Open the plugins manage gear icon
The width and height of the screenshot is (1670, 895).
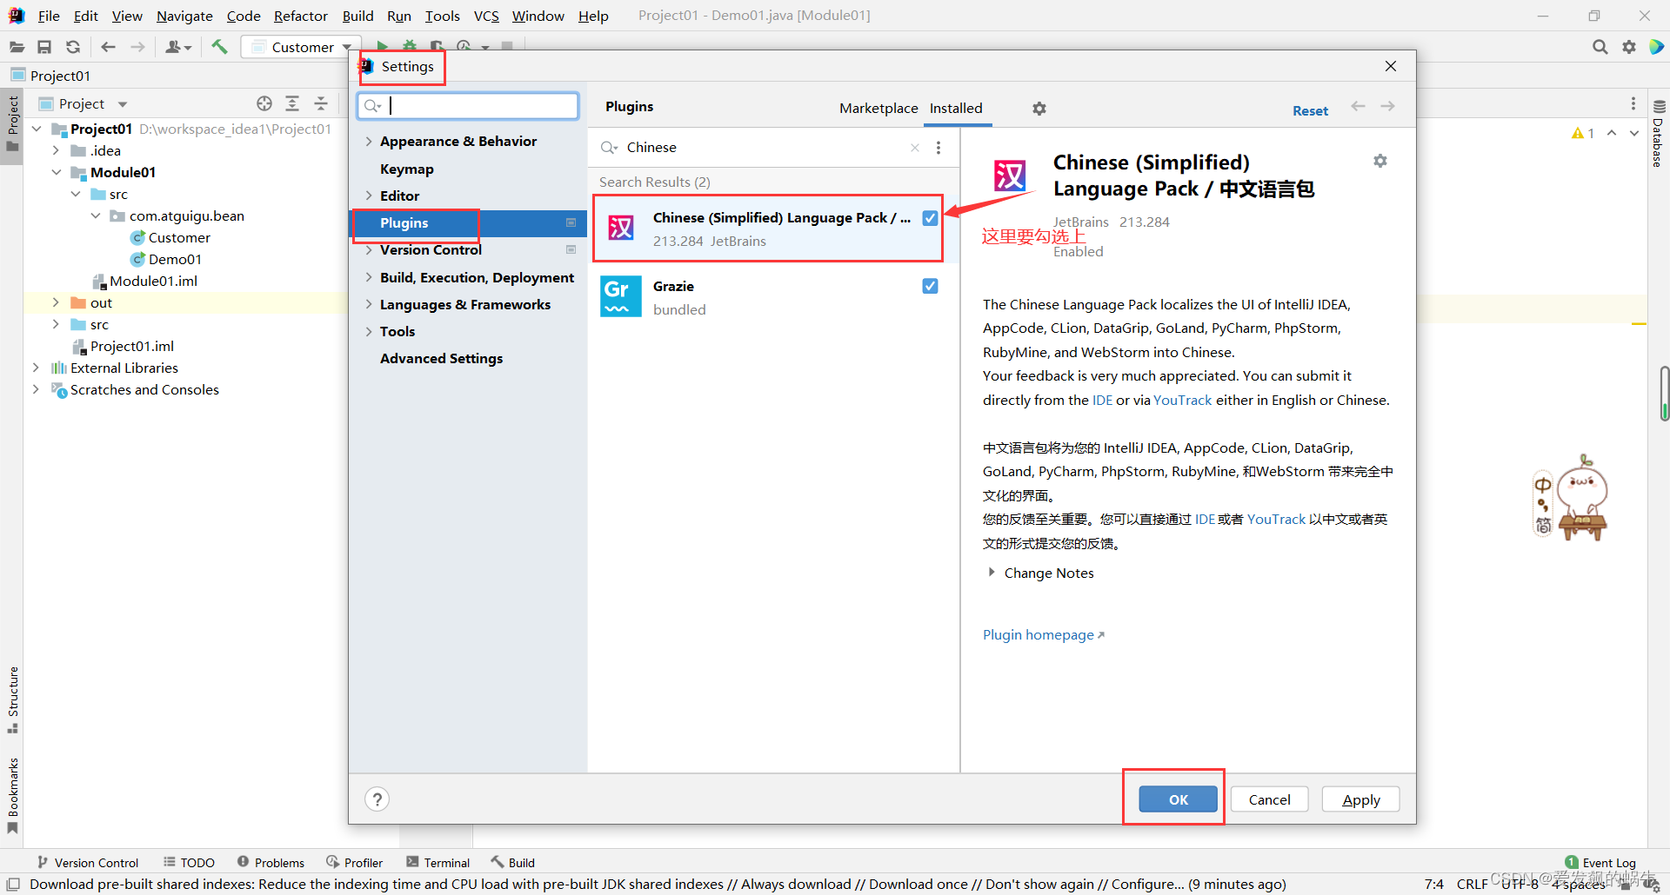tap(1039, 109)
